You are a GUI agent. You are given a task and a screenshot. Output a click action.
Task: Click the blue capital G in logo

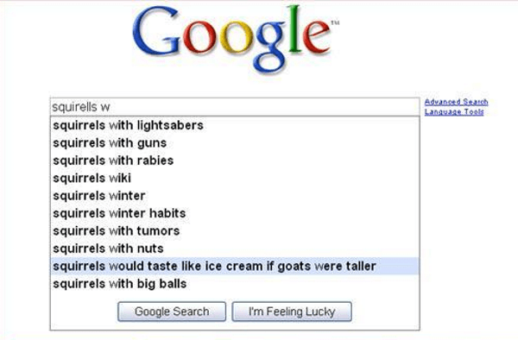[x=156, y=32]
